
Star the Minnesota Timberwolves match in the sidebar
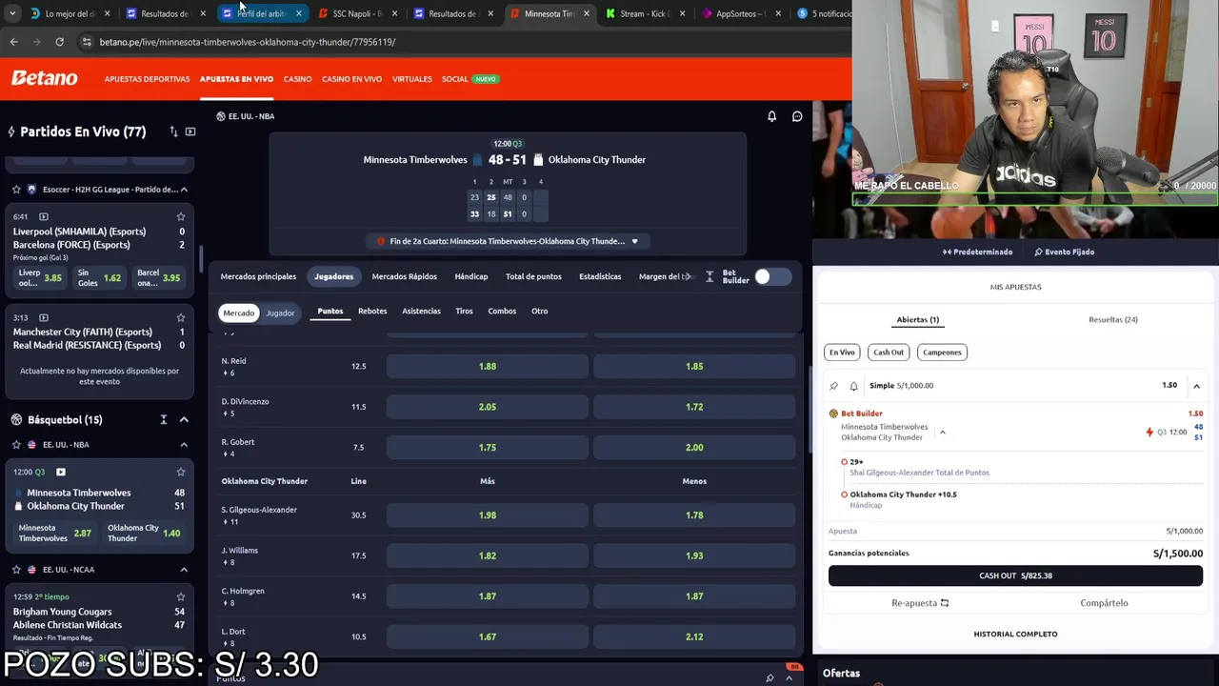[181, 472]
